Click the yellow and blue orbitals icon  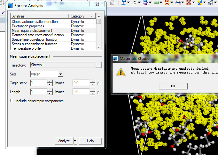point(200,3)
